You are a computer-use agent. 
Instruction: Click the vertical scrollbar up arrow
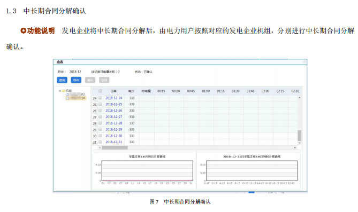coord(299,98)
